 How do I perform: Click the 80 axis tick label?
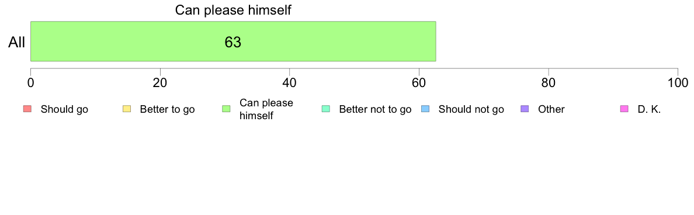click(549, 83)
